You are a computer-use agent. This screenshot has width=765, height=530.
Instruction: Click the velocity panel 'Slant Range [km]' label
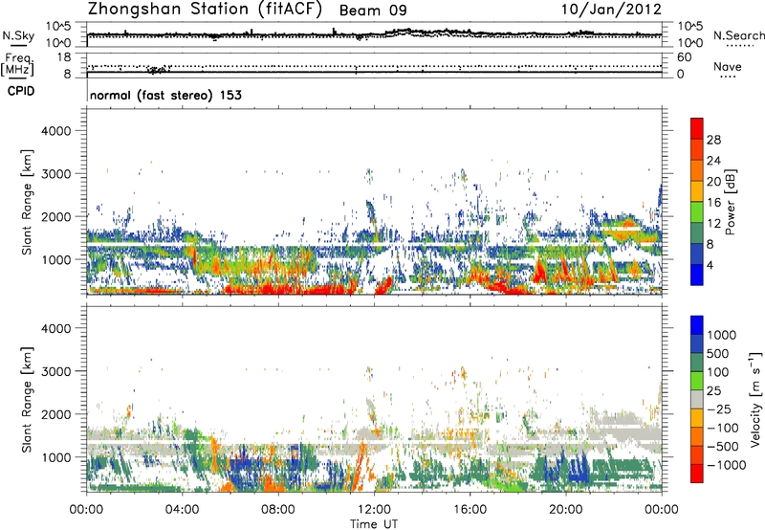tap(27, 400)
